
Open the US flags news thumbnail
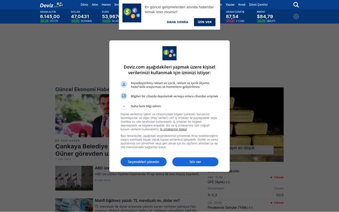(74, 178)
